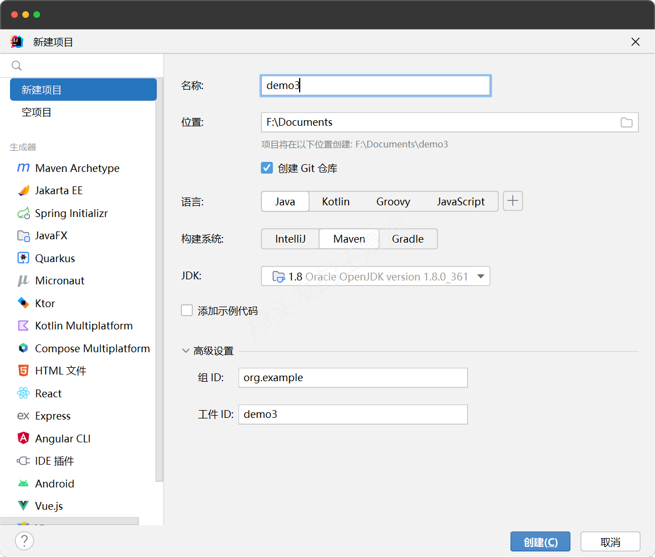Enable the add sample code checkbox

pos(187,310)
